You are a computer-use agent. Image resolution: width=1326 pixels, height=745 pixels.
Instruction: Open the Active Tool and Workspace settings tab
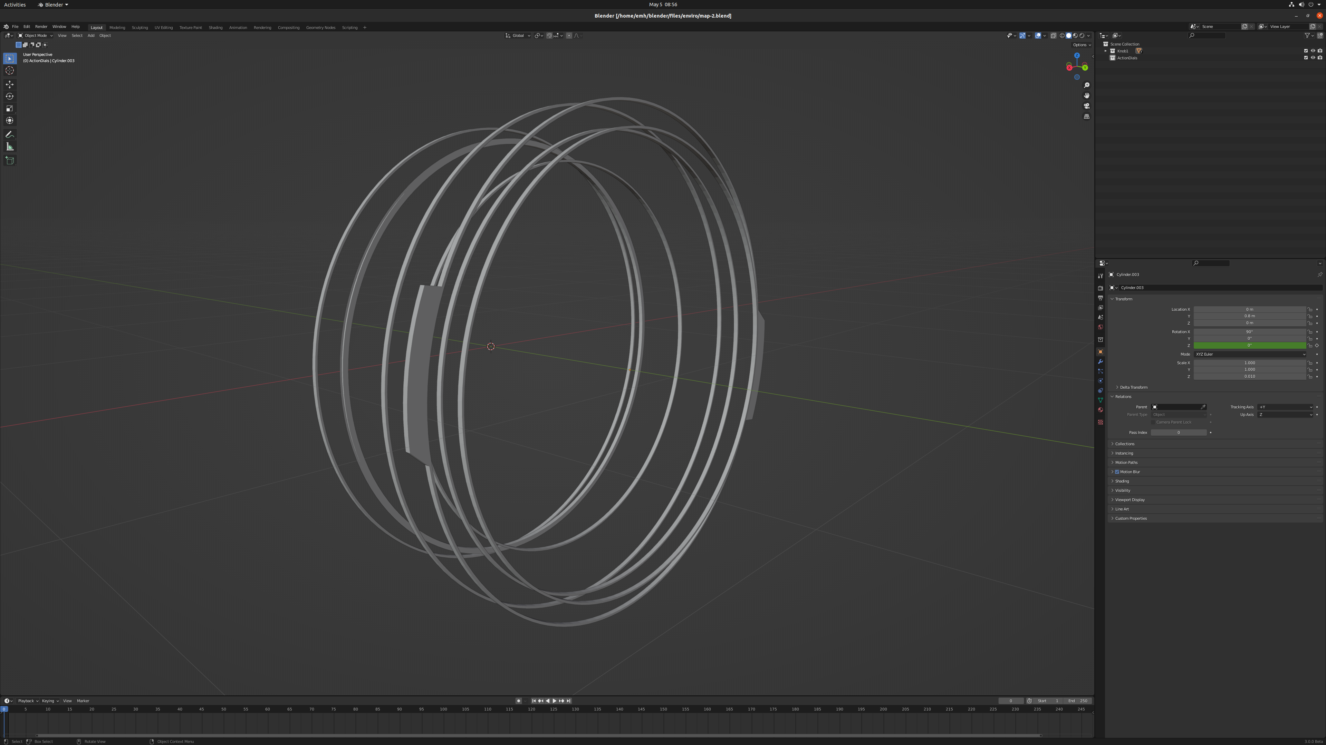(1101, 276)
